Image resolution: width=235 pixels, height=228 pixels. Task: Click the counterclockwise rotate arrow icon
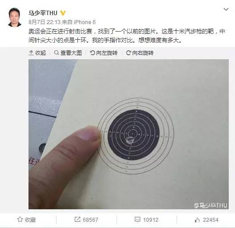[x=92, y=53]
